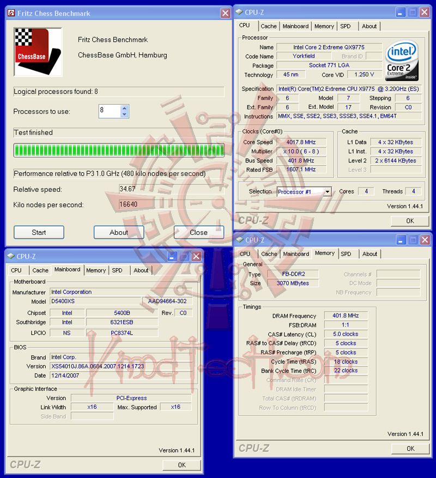Click OK in the CPU-Z Mainboard window
This screenshot has width=436, height=478.
coord(181,465)
